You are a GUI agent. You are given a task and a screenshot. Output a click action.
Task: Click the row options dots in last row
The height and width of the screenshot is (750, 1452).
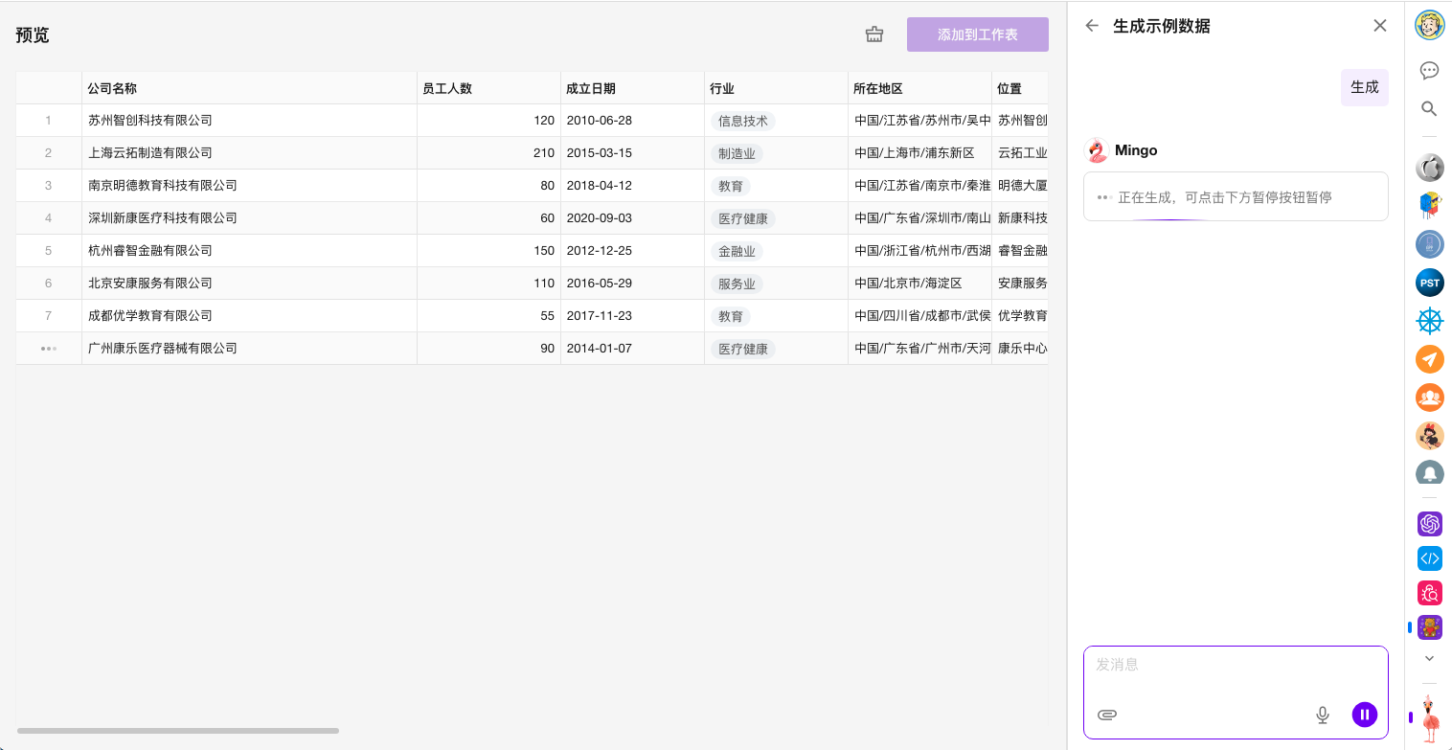pyautogui.click(x=48, y=349)
